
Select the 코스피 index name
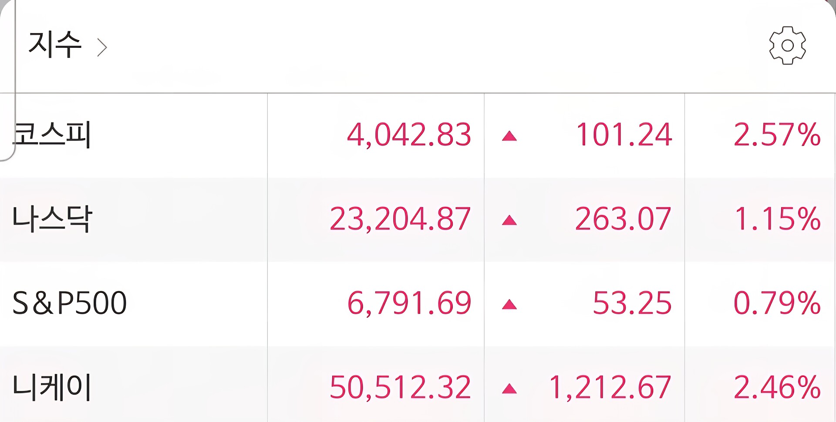click(x=52, y=135)
